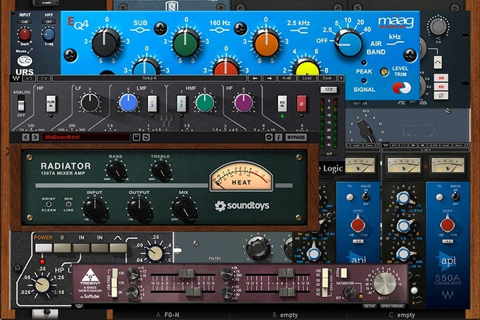This screenshot has height=320, width=480.
Task: Click the A→B copy button
Action: click(287, 79)
